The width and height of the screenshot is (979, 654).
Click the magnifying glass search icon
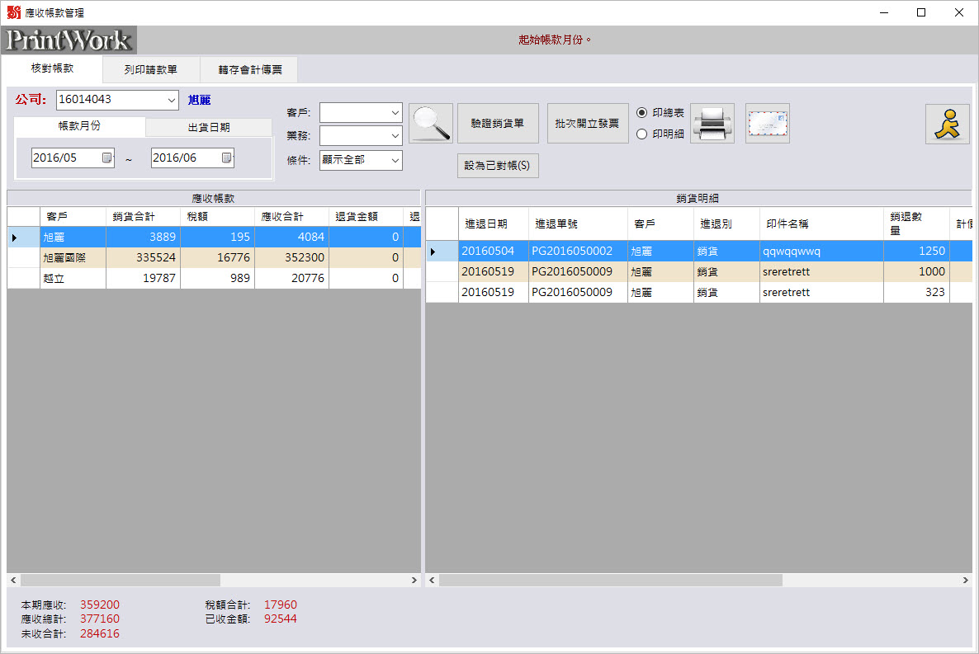431,123
